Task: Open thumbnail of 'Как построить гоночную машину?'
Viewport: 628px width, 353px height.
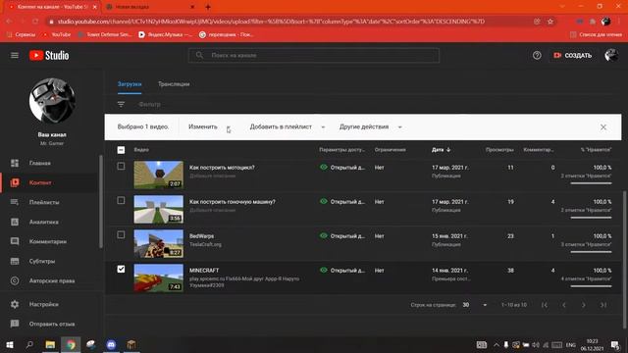Action: point(159,209)
